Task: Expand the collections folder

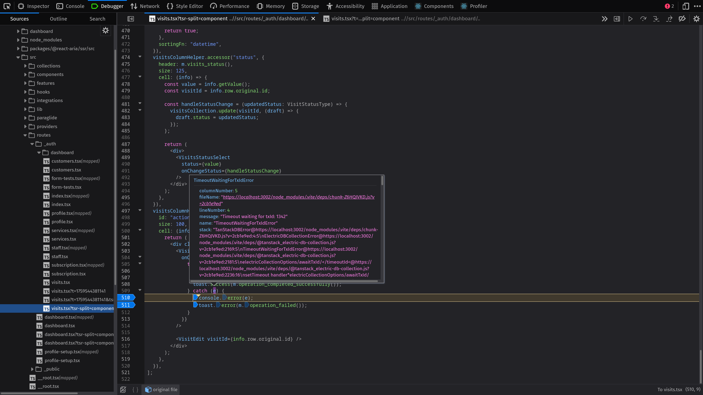Action: click(x=25, y=66)
